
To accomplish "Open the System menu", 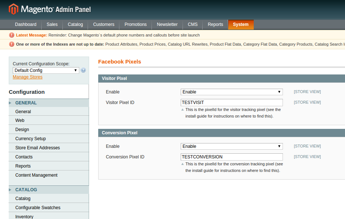I will (241, 24).
